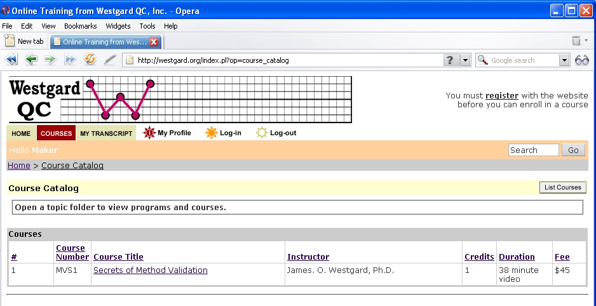Image resolution: width=596 pixels, height=306 pixels.
Task: Click the Log-out link text
Action: 283,133
